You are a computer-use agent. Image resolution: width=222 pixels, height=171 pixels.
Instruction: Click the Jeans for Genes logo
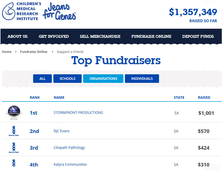[x=59, y=11]
